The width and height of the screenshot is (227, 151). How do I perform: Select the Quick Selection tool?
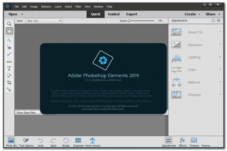click(x=9, y=40)
